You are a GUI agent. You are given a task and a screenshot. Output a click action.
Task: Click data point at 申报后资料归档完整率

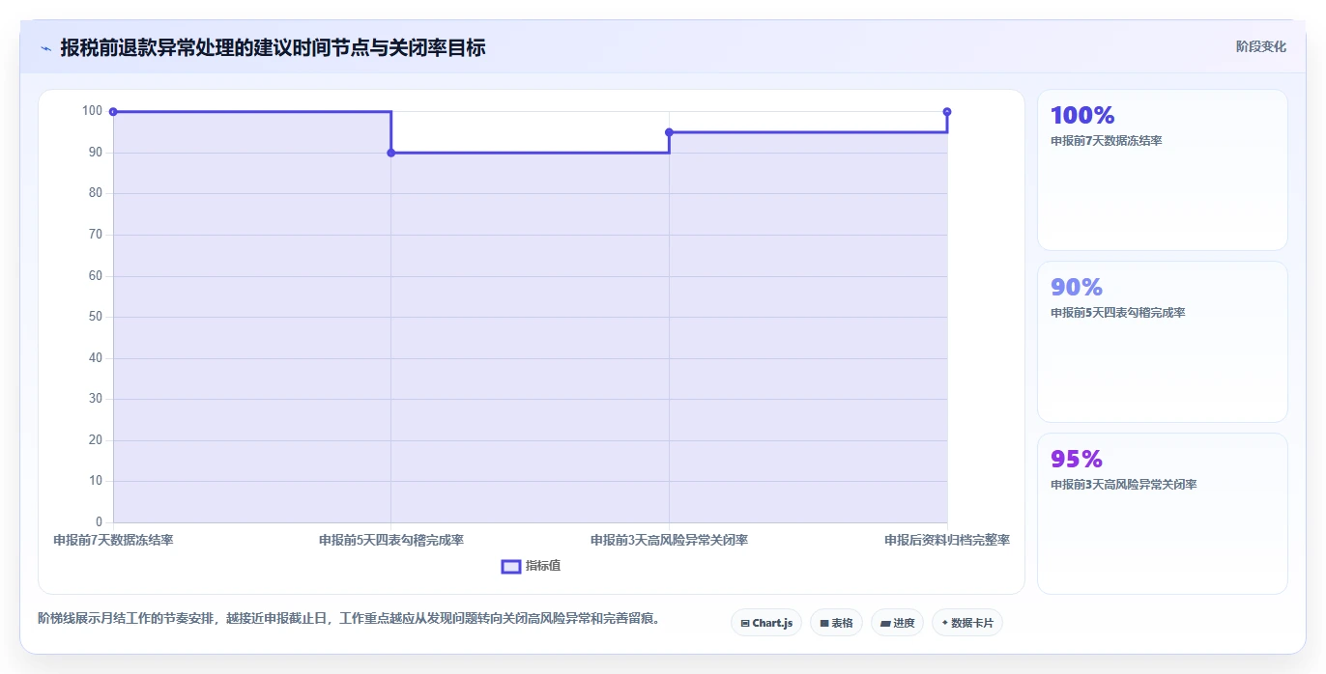tap(947, 112)
